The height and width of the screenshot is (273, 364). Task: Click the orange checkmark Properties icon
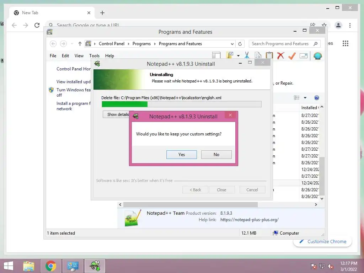click(292, 55)
